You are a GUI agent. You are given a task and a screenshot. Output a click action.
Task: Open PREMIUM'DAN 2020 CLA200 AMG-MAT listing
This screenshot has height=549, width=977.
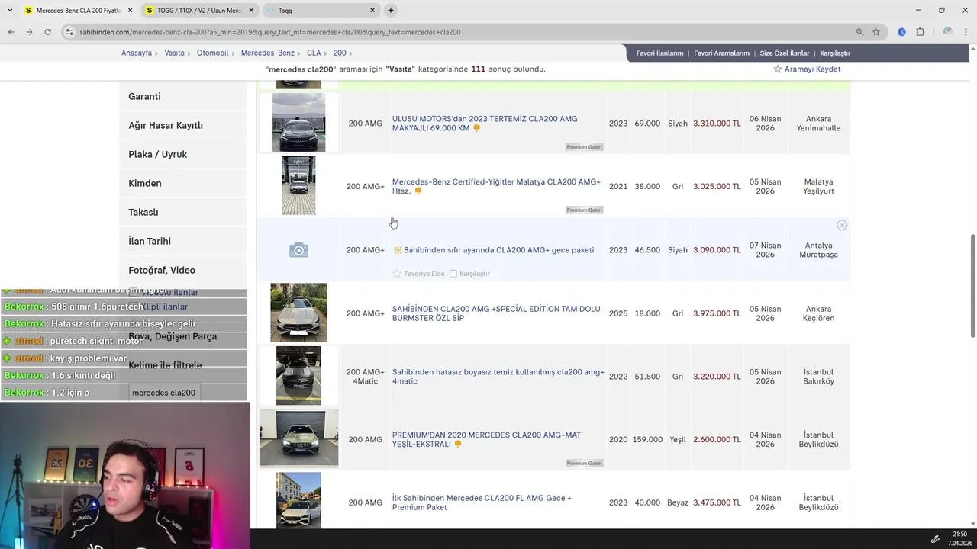click(486, 439)
